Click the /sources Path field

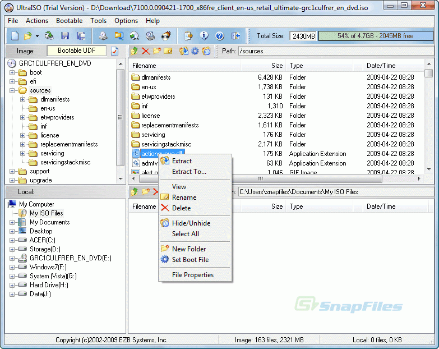[335, 51]
